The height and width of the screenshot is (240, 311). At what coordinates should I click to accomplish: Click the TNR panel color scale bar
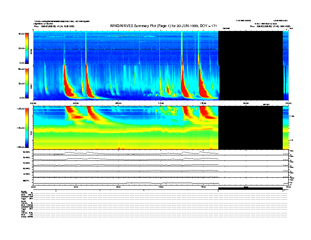click(27, 128)
